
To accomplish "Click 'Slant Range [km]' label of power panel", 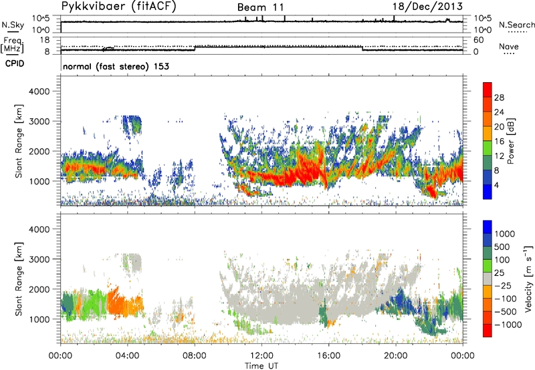I will [x=19, y=141].
